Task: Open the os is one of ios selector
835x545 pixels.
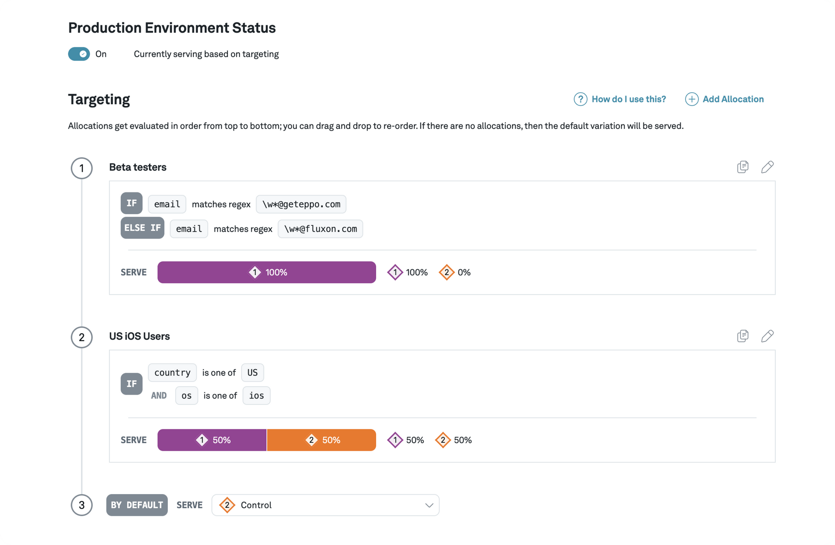Action: point(256,395)
